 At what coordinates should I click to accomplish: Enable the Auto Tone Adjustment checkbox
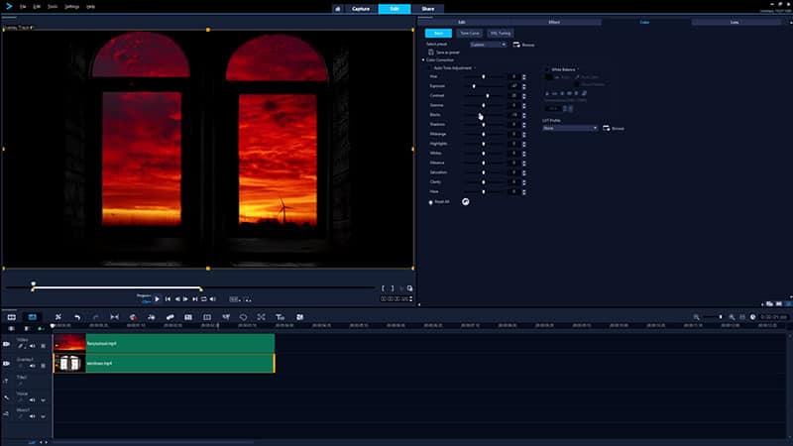point(430,67)
